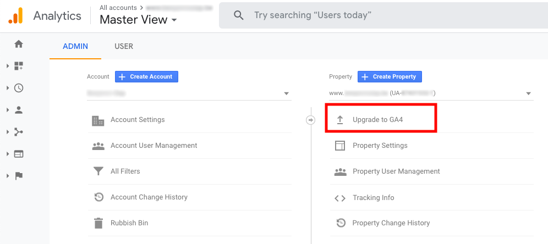Open the Realtime clock icon
Screen dimensions: 548x244
click(19, 88)
